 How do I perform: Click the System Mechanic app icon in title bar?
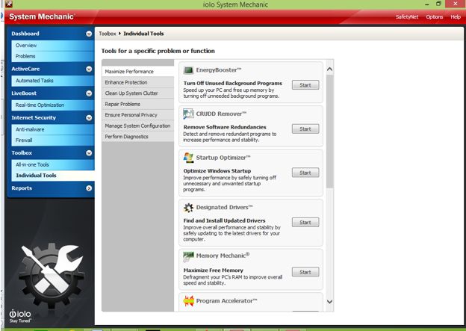point(9,4)
